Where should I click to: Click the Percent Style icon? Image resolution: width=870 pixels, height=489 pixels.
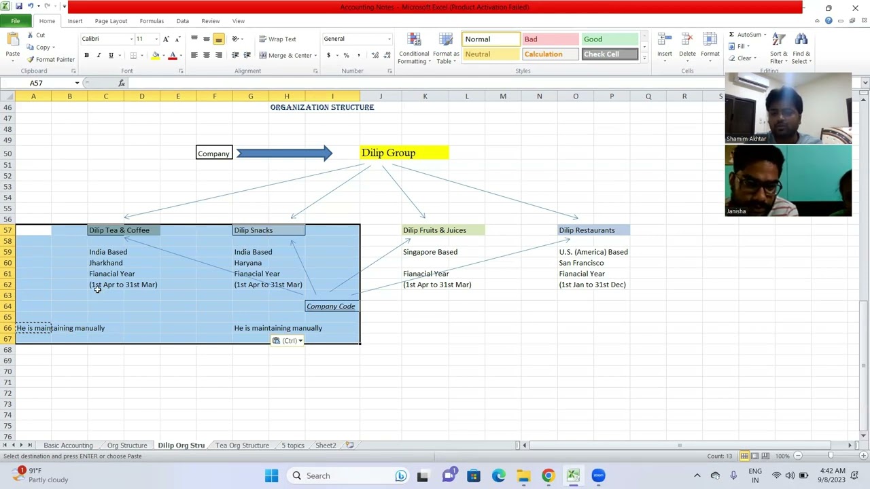[x=346, y=55]
